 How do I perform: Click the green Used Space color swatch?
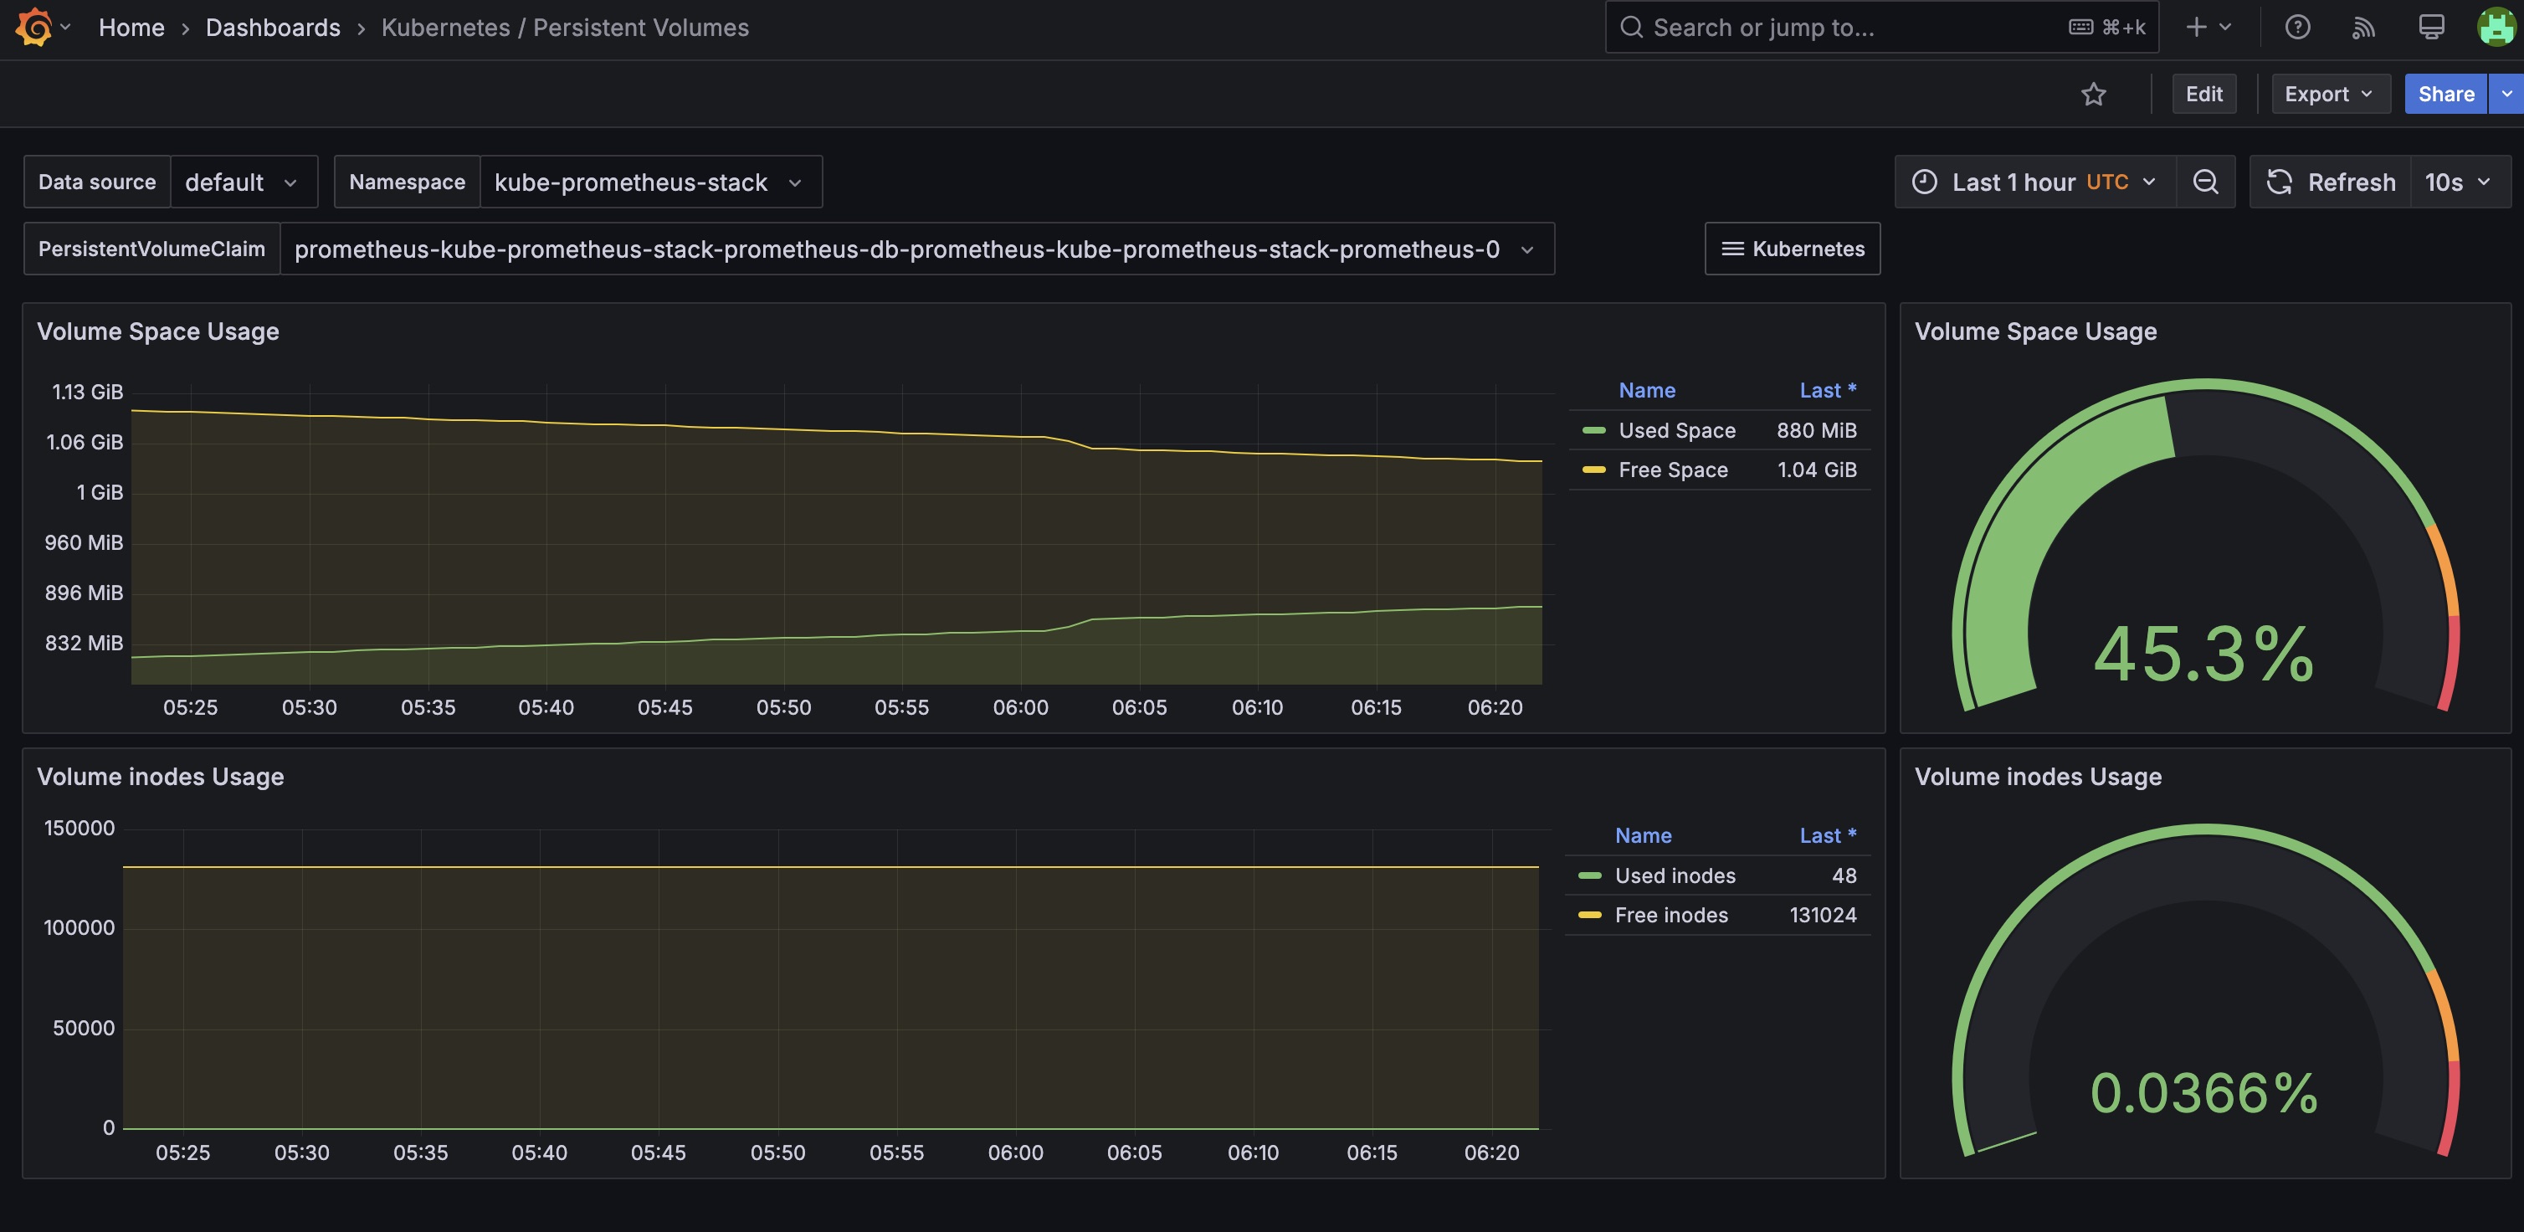1595,429
